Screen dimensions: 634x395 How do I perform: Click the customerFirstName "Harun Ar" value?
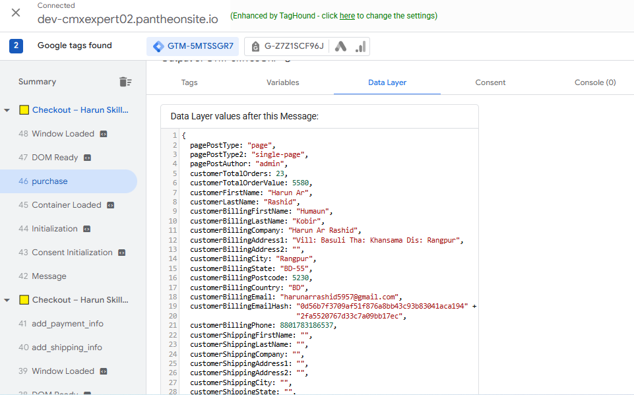coord(288,193)
